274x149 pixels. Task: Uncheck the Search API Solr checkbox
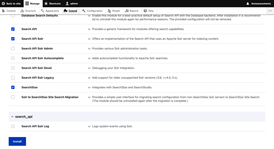(13, 39)
